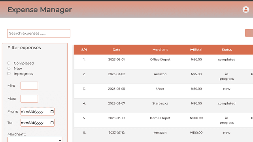The image size is (253, 142).
Task: Click the 'completed' status in Office Depot row
Action: 227,60
